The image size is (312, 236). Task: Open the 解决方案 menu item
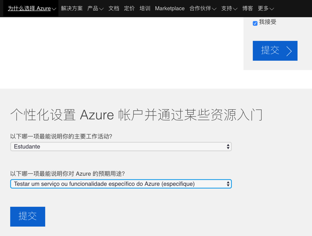point(72,8)
